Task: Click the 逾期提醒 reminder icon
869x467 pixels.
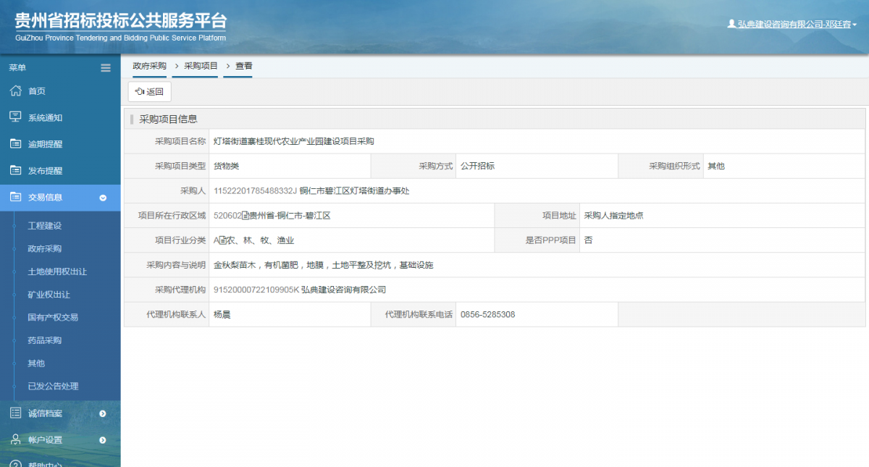Action: [x=14, y=143]
